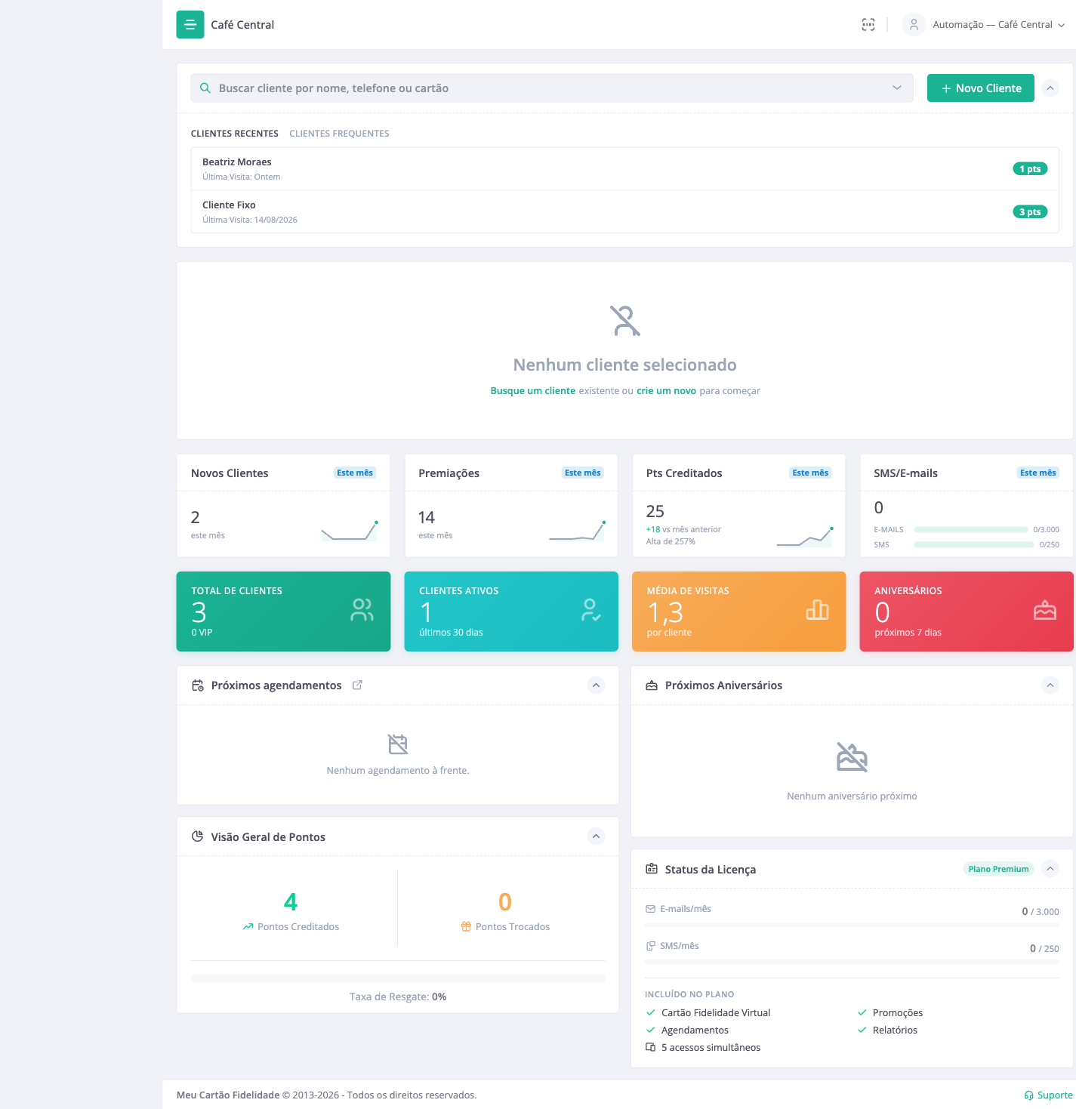
Task: Click the search magnifier icon
Action: click(205, 88)
